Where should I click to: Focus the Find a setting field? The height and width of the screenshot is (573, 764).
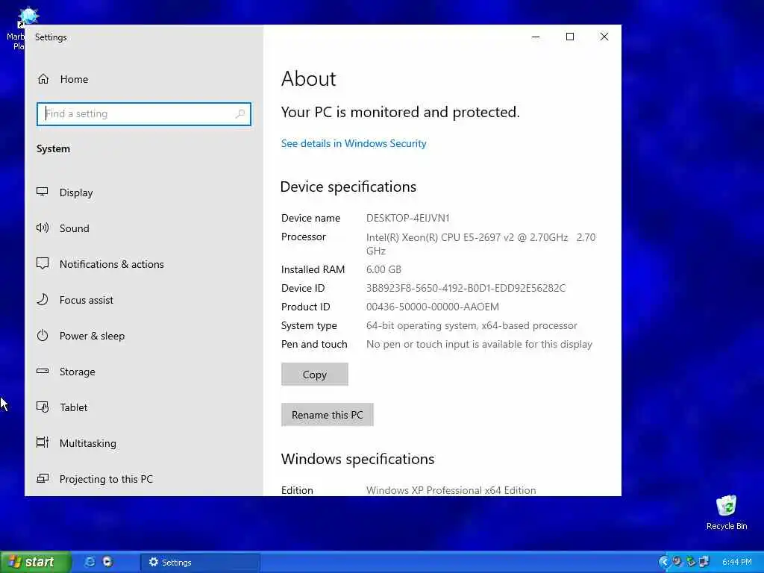pyautogui.click(x=144, y=114)
